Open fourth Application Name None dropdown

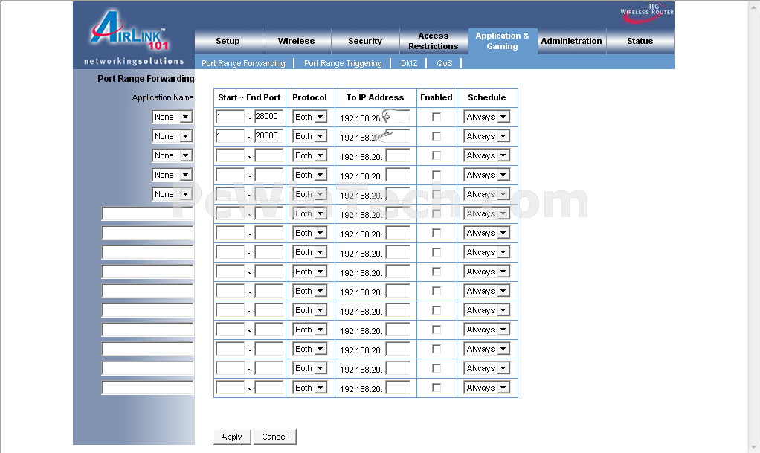[172, 175]
